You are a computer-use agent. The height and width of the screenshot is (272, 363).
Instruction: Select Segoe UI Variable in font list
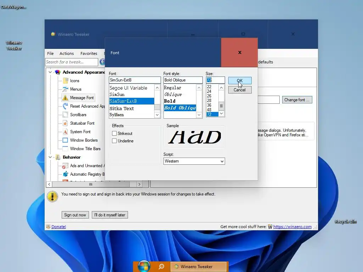[x=132, y=88]
